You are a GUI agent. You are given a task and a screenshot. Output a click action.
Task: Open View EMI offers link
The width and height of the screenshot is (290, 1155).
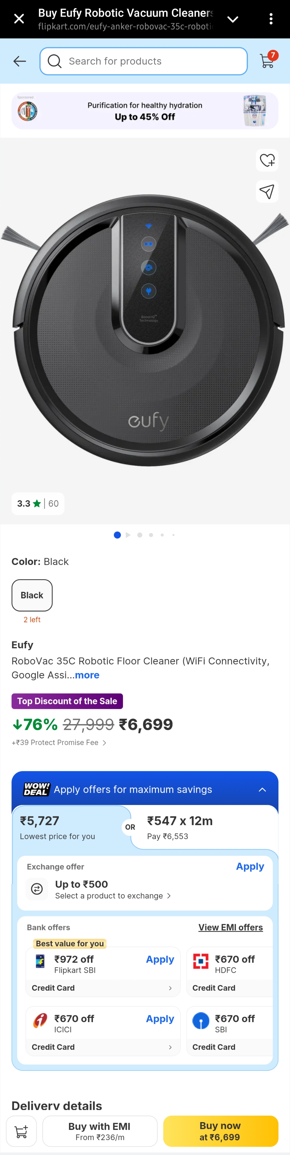click(x=230, y=927)
